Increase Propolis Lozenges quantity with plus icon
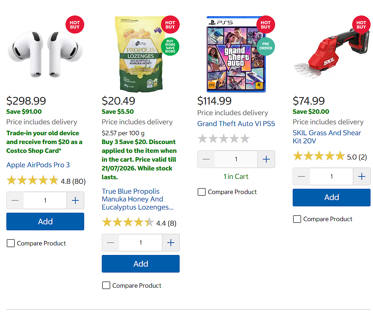373x312 pixels. [171, 243]
